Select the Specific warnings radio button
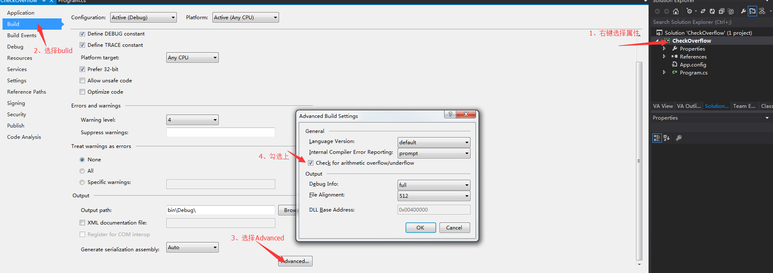This screenshot has height=273, width=773. pyautogui.click(x=82, y=182)
